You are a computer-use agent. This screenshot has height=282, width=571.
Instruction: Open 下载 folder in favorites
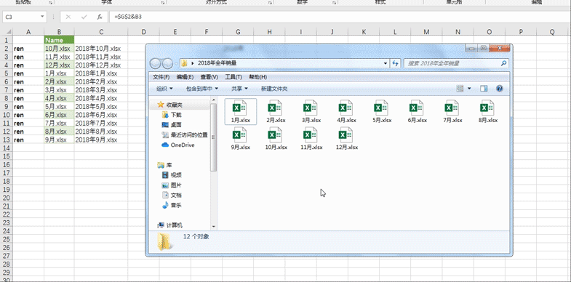click(172, 115)
